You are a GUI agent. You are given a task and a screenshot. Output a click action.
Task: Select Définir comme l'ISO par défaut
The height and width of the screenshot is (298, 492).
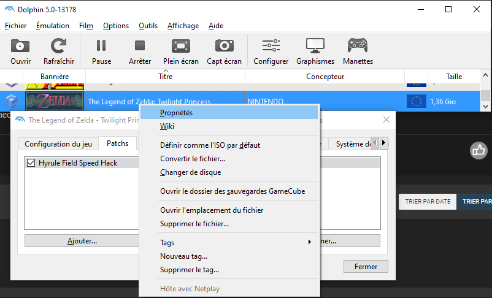(x=229, y=145)
